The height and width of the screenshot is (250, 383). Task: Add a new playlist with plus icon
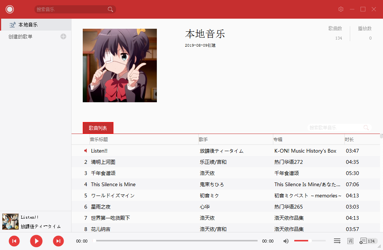click(x=63, y=37)
